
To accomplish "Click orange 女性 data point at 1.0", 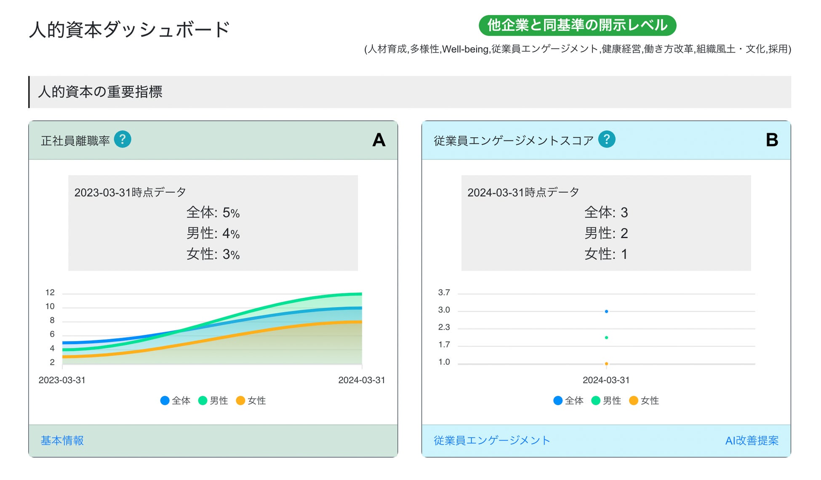I will tap(606, 363).
